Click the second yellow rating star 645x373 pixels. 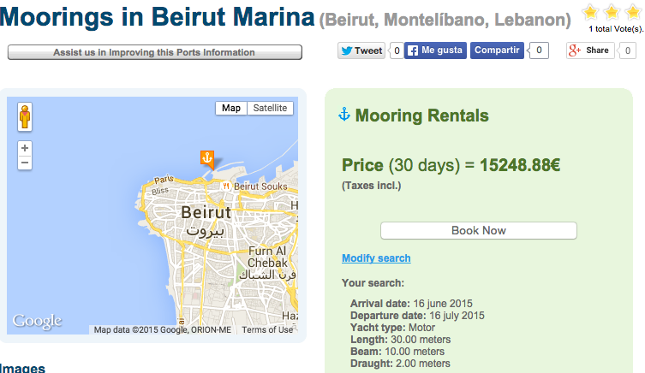(610, 12)
